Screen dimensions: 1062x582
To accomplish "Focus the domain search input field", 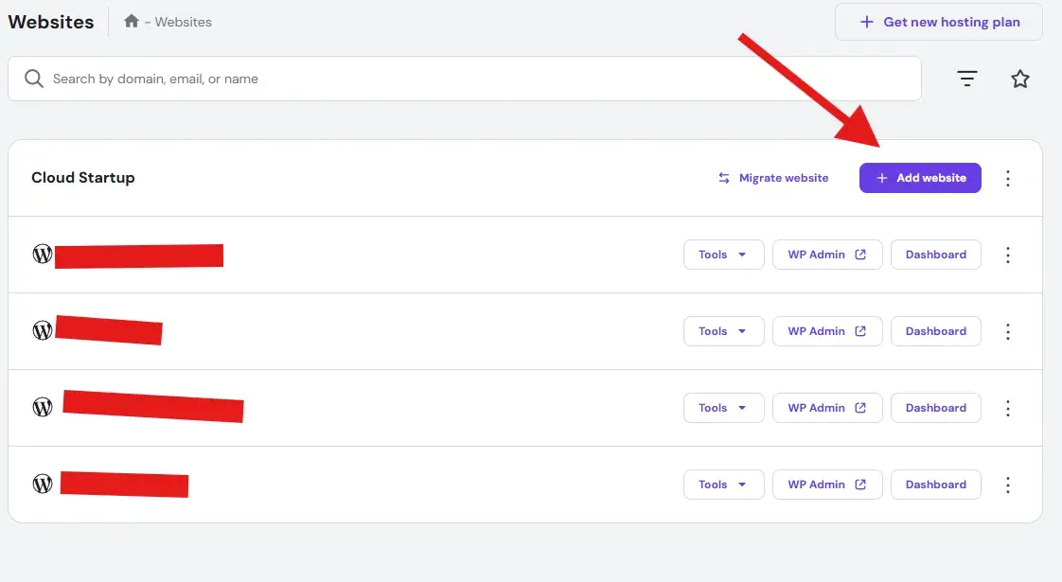I will click(473, 79).
